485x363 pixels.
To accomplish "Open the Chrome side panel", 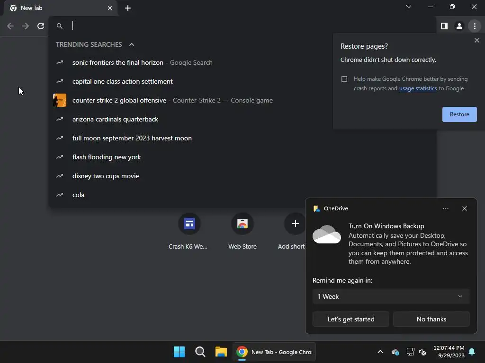I will (444, 26).
